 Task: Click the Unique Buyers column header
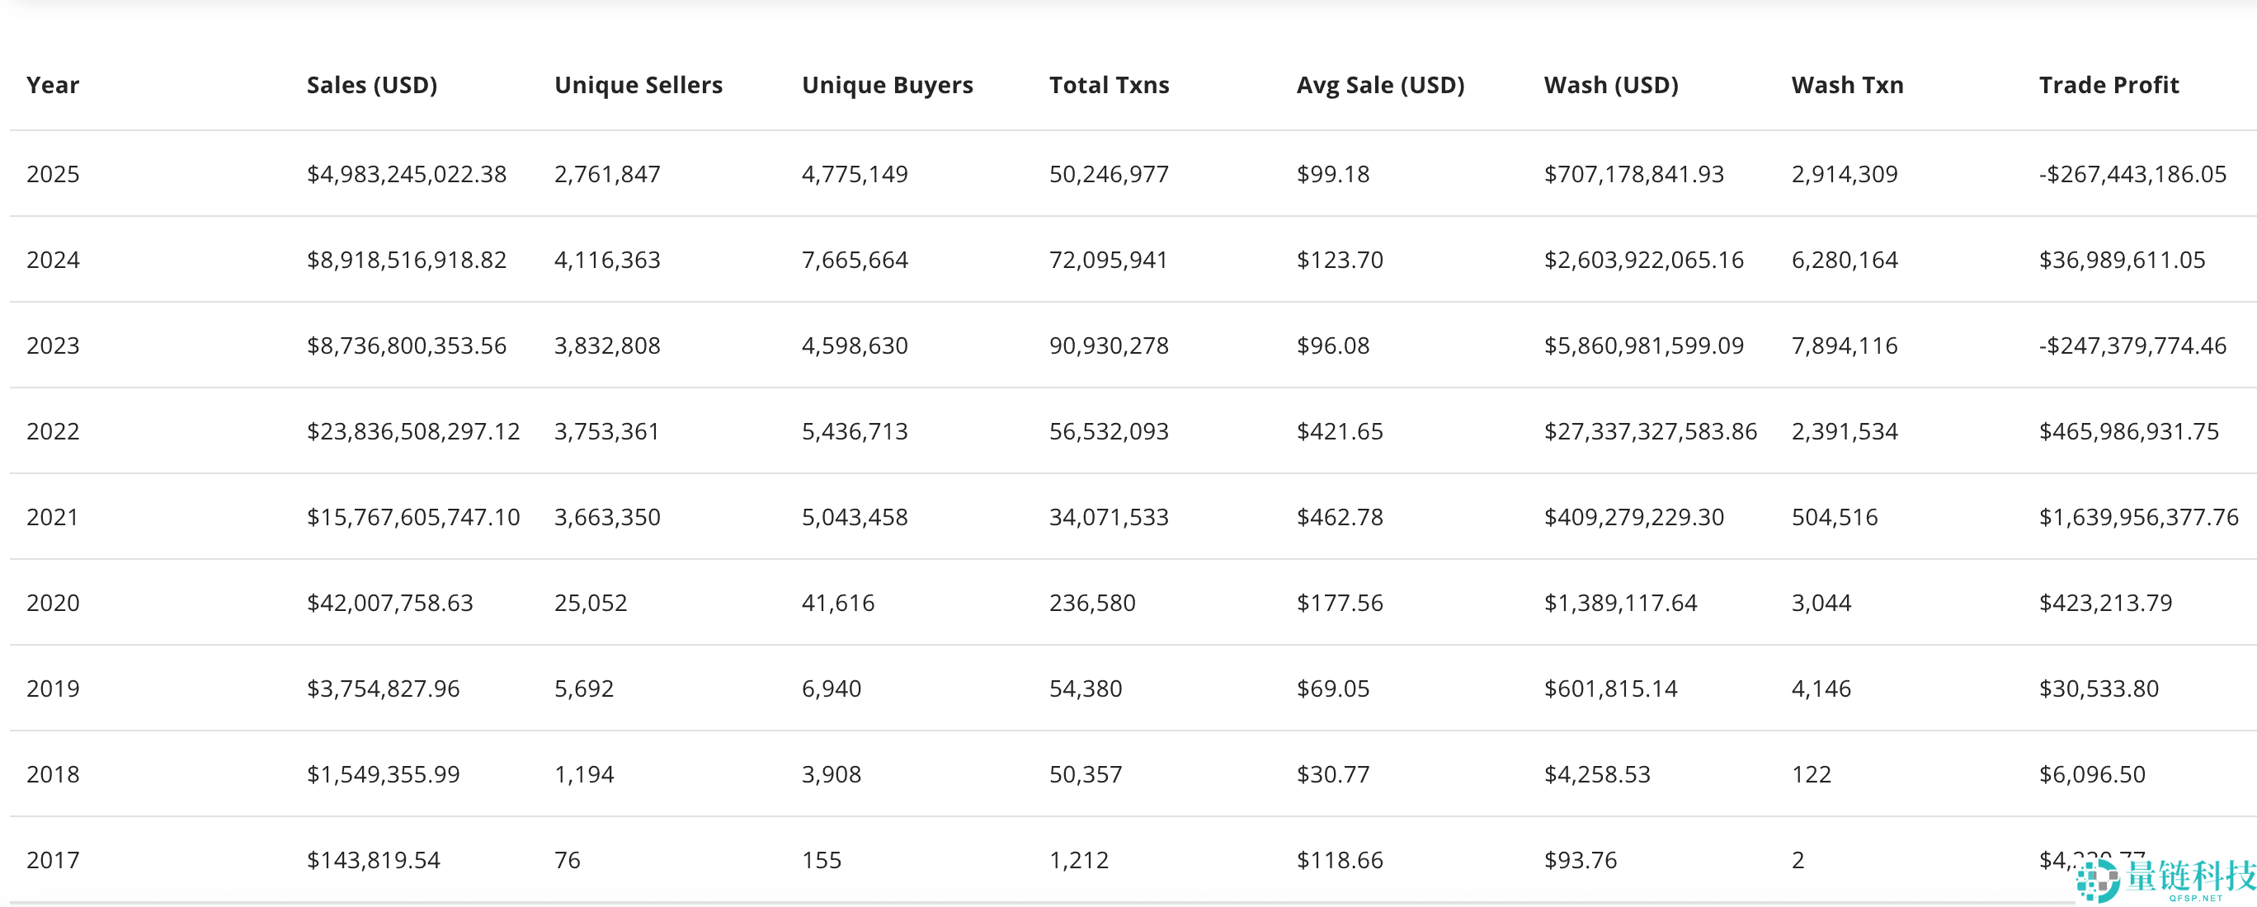(887, 85)
